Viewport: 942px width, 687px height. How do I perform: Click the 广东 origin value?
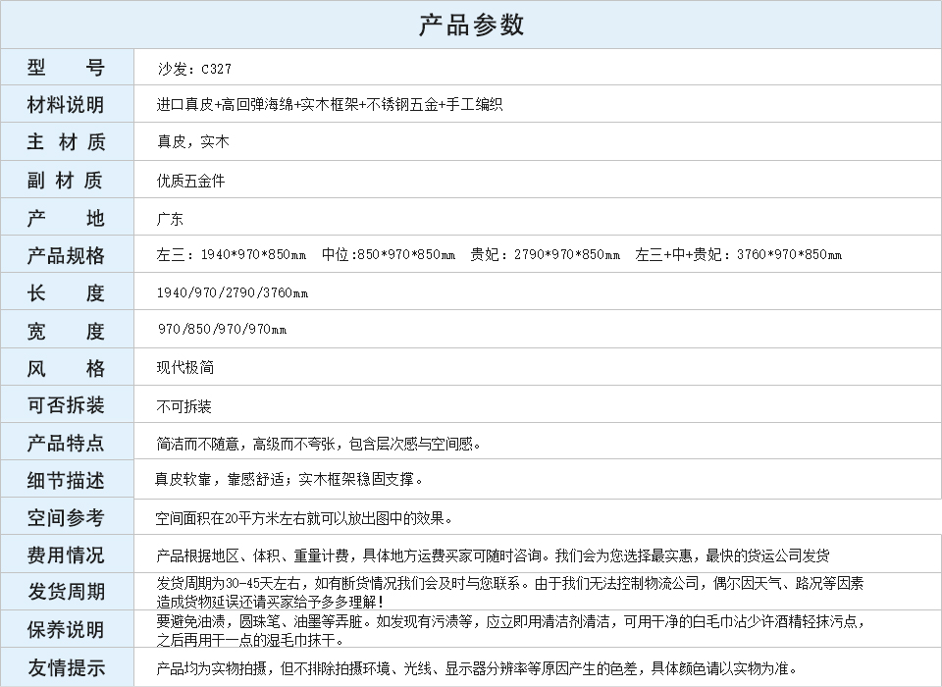point(170,219)
